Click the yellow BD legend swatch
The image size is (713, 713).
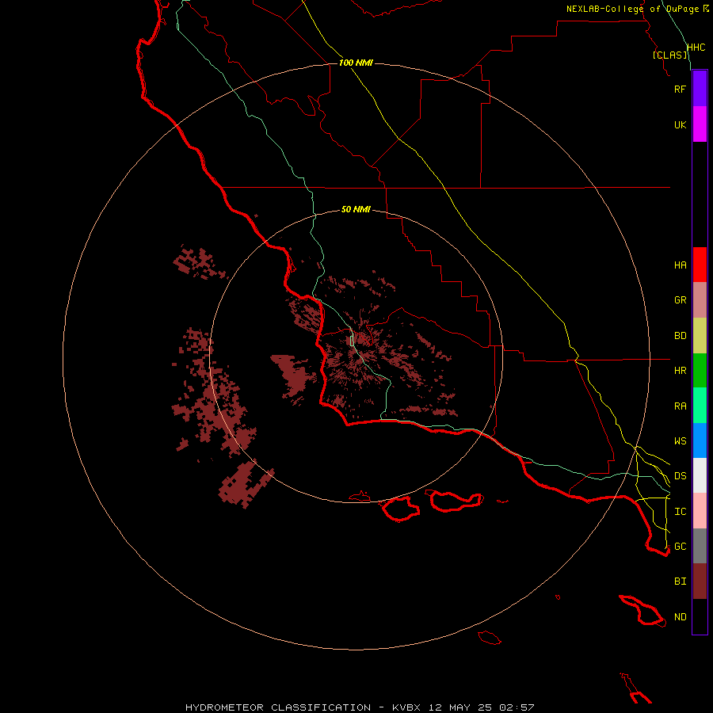click(x=700, y=336)
